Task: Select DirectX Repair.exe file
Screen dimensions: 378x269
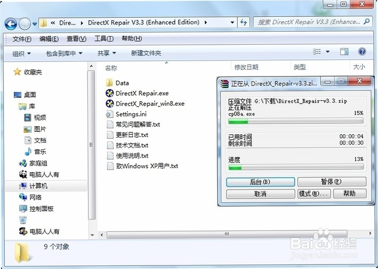Action: pyautogui.click(x=137, y=93)
